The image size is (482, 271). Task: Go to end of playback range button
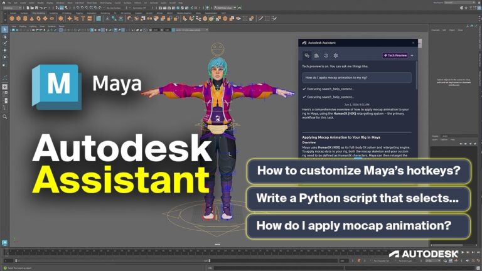pos(478,252)
